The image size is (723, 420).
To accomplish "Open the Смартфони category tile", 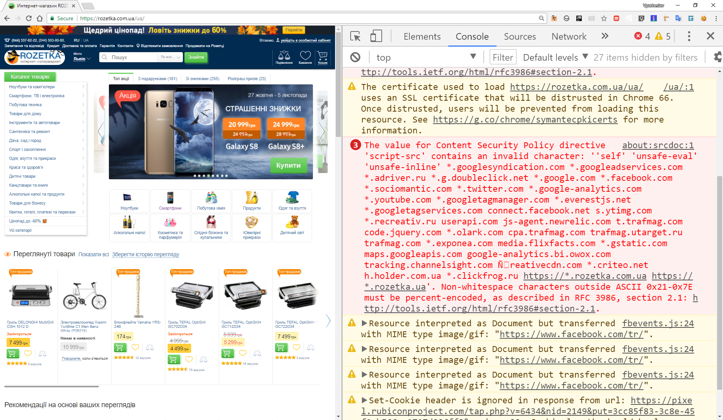I will [x=170, y=201].
